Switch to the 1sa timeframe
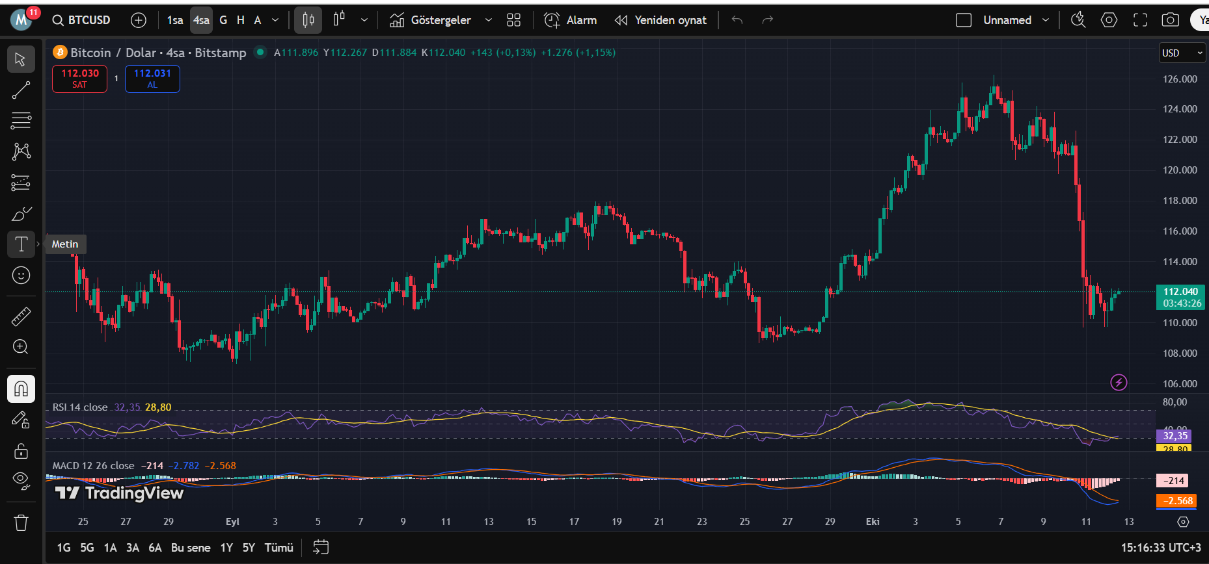 coord(174,20)
